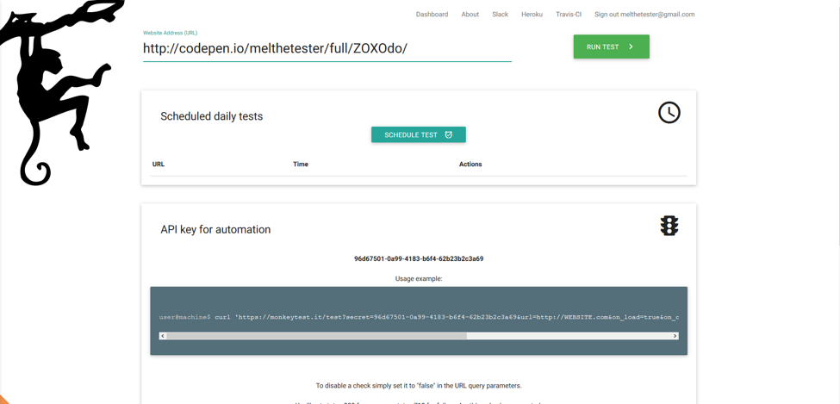840x404 pixels.
Task: Sign out melthetester@gmail.com
Action: click(x=644, y=15)
